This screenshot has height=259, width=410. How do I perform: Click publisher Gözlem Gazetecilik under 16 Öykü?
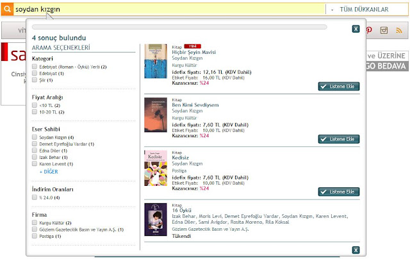tap(211, 229)
